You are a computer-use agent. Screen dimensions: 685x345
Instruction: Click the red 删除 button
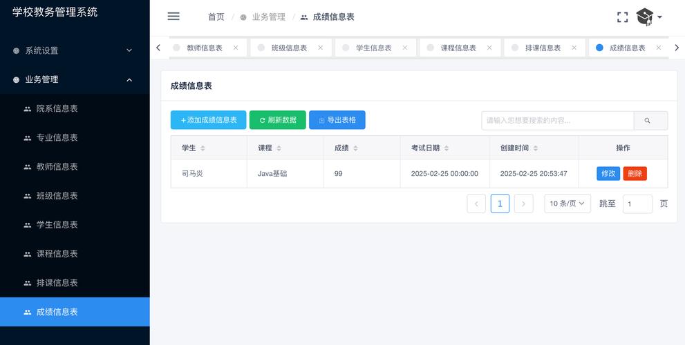(x=635, y=174)
